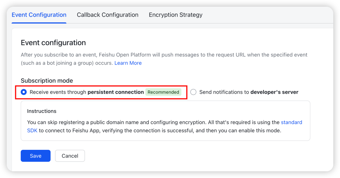Click the Learn More link
This screenshot has width=340, height=178.
pyautogui.click(x=128, y=63)
